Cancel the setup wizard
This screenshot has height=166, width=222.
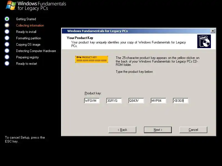pos(193,130)
